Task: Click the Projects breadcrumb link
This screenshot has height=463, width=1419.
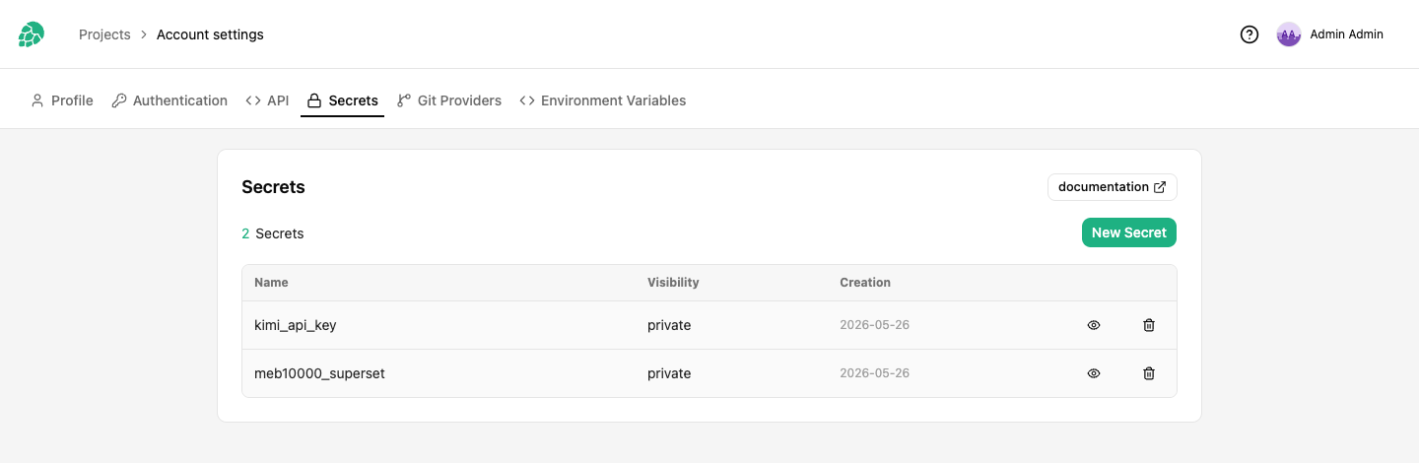Action: [104, 34]
